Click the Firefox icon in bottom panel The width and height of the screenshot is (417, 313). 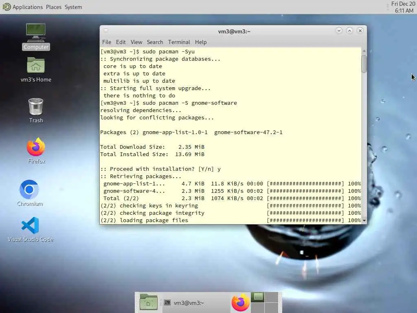pos(240,302)
